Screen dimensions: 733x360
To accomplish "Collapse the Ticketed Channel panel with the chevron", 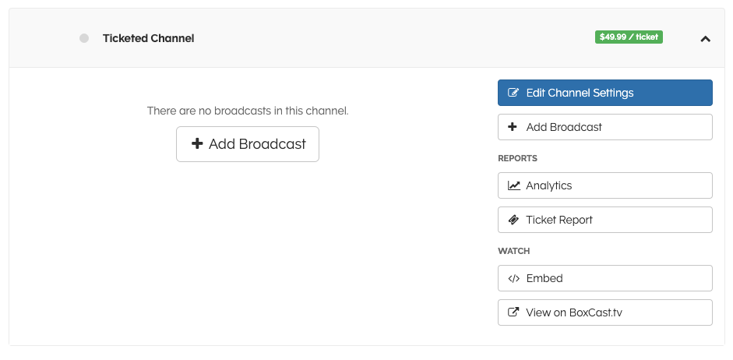I will pos(705,38).
